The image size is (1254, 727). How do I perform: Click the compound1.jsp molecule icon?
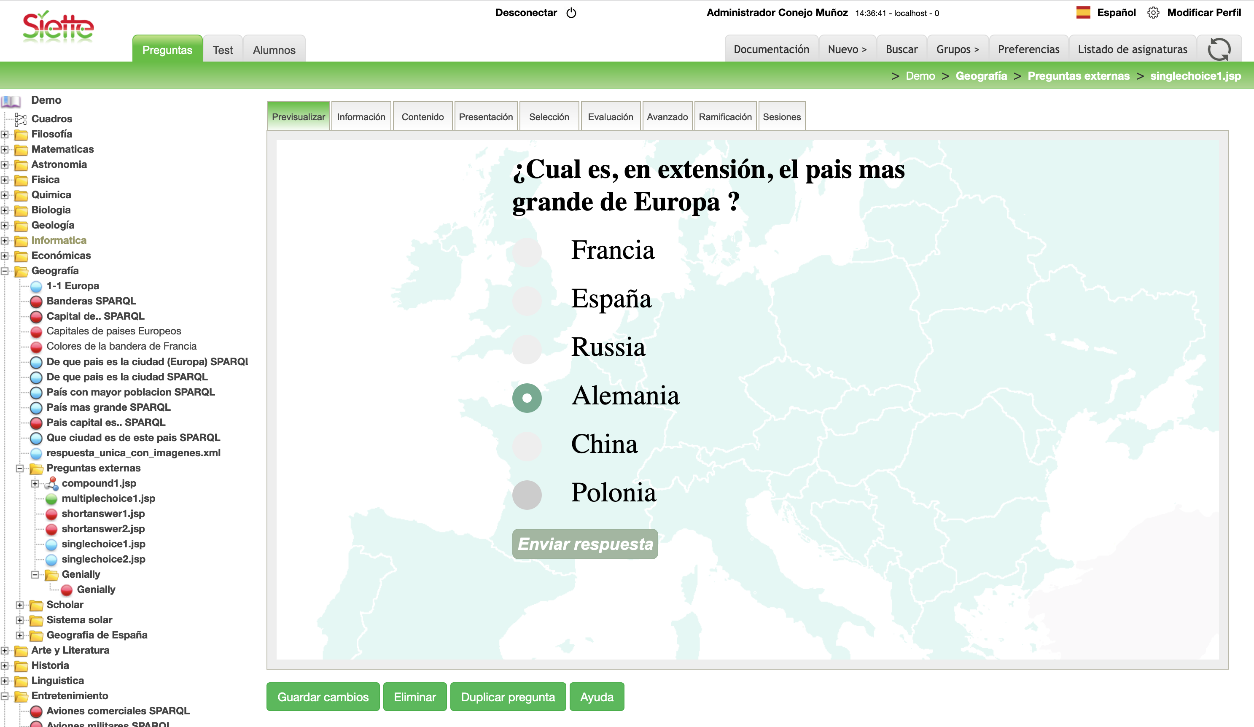(51, 483)
